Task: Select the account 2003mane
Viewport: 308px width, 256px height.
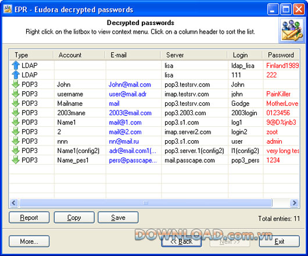Action: coord(71,113)
